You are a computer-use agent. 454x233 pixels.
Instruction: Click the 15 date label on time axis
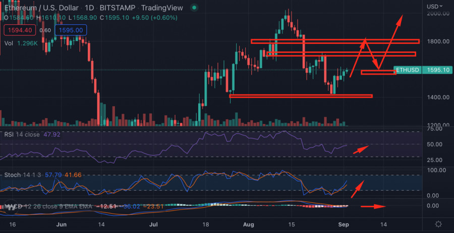(291, 224)
